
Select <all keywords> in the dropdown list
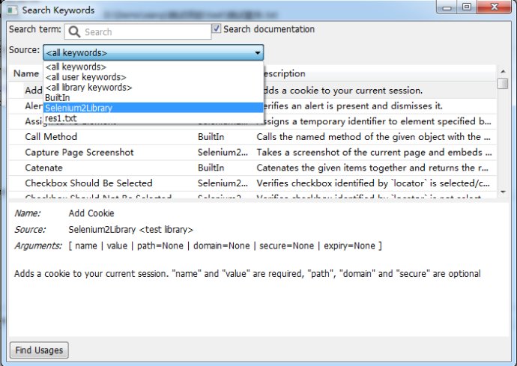coord(154,67)
